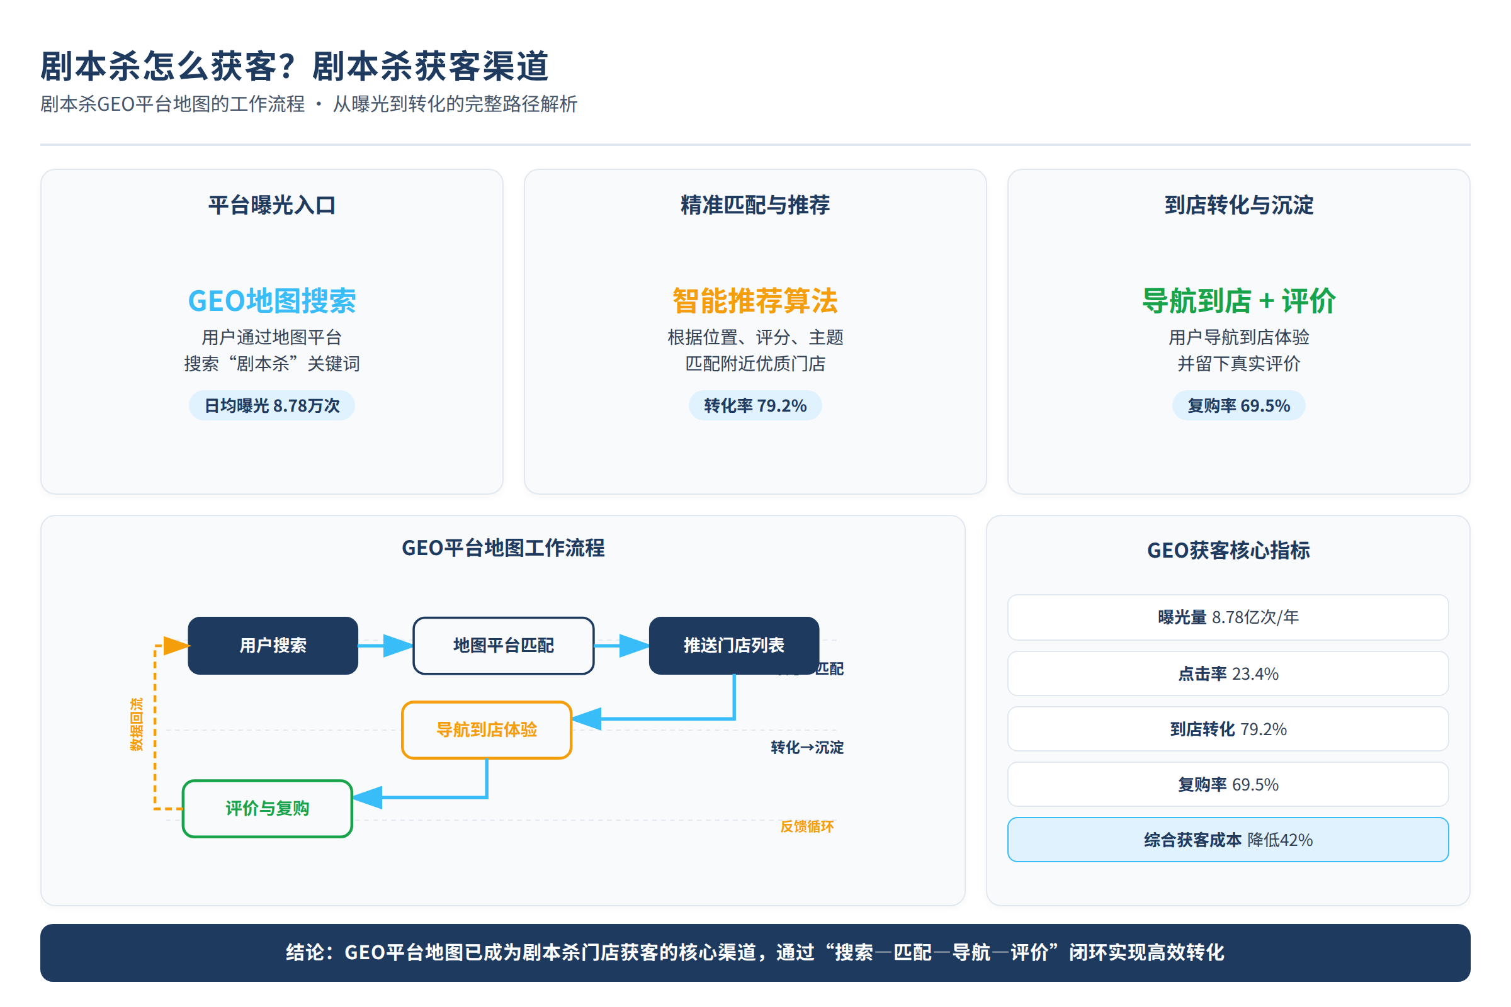The width and height of the screenshot is (1511, 1007).
Task: Select the 点击率 23.4% metric row
Action: (x=1228, y=673)
